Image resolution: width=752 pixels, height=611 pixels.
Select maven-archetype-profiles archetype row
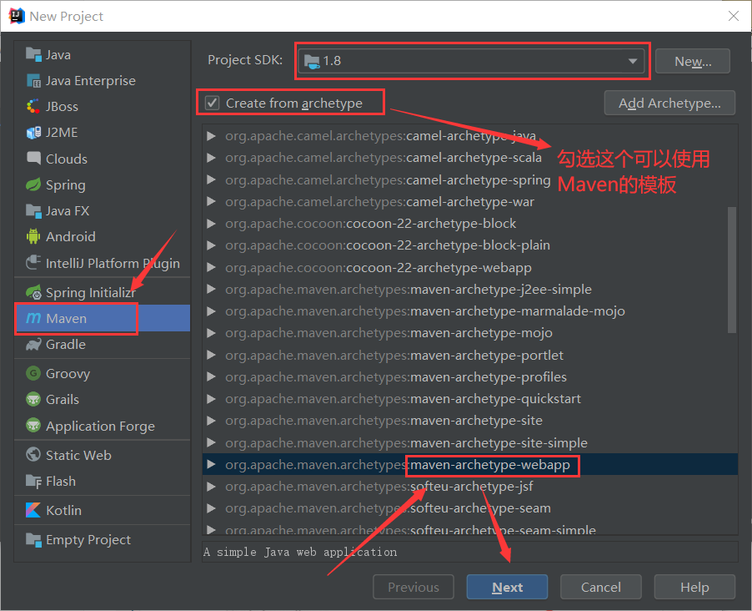pyautogui.click(x=470, y=377)
